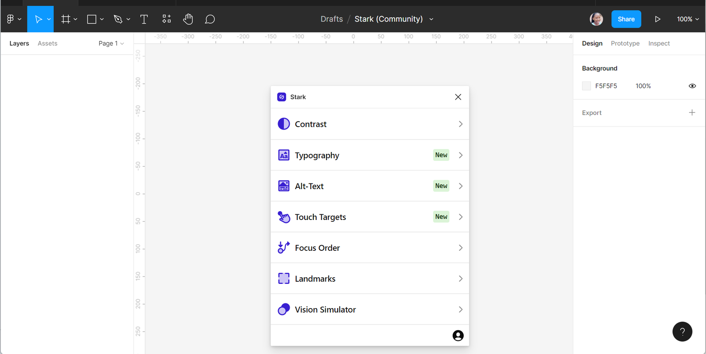Expand the Landmarks row chevron
Viewport: 706px width, 354px height.
pyautogui.click(x=461, y=279)
